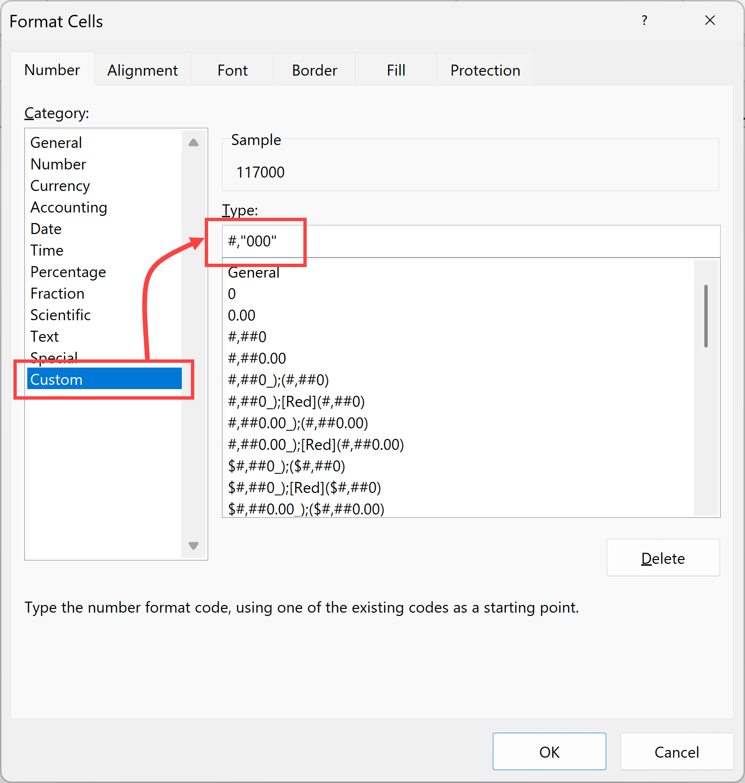Select the Scientific category
Screen dimensions: 745x783
coord(104,315)
